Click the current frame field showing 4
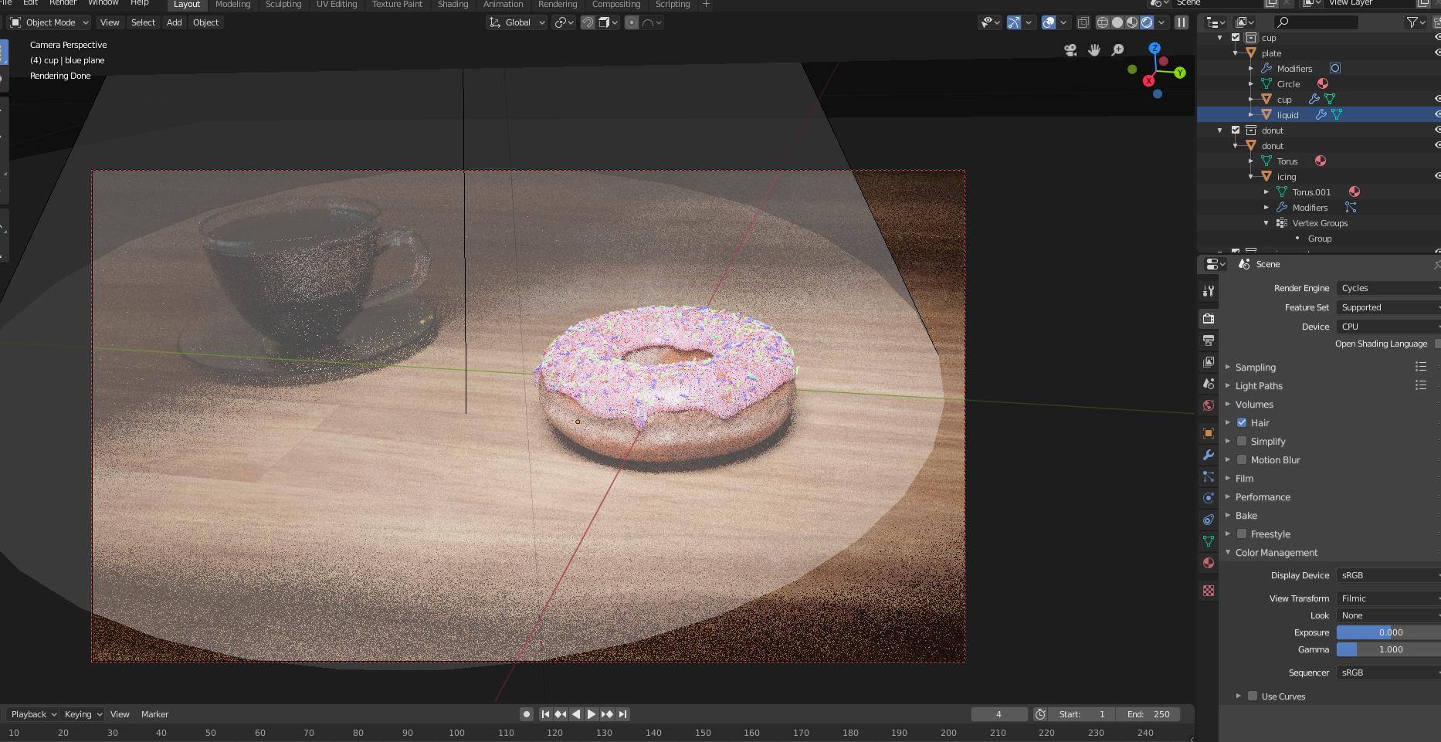Viewport: 1441px width, 742px height. tap(999, 714)
